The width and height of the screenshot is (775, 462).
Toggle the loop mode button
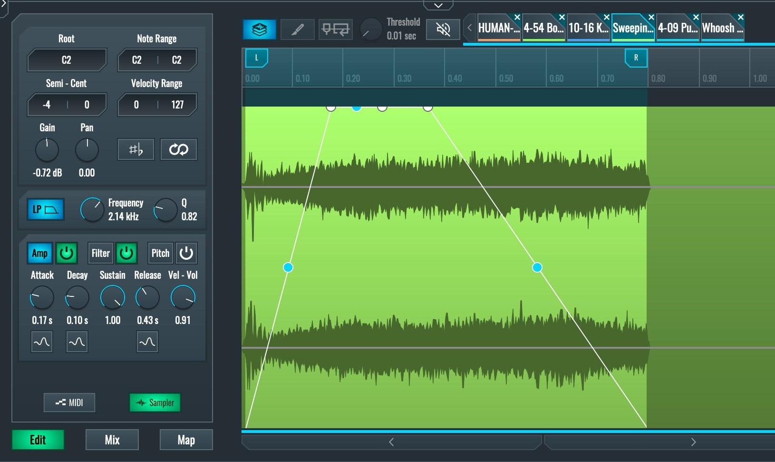pos(179,150)
